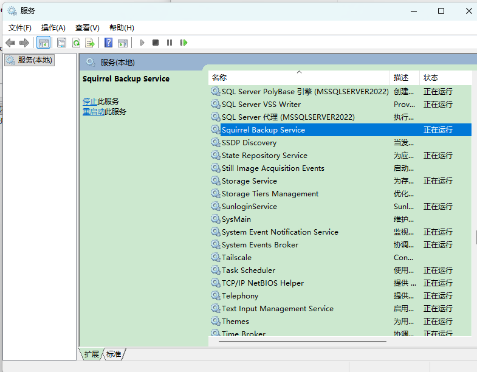Click the Start Service play icon
Screen dimensions: 477x372
pyautogui.click(x=142, y=43)
